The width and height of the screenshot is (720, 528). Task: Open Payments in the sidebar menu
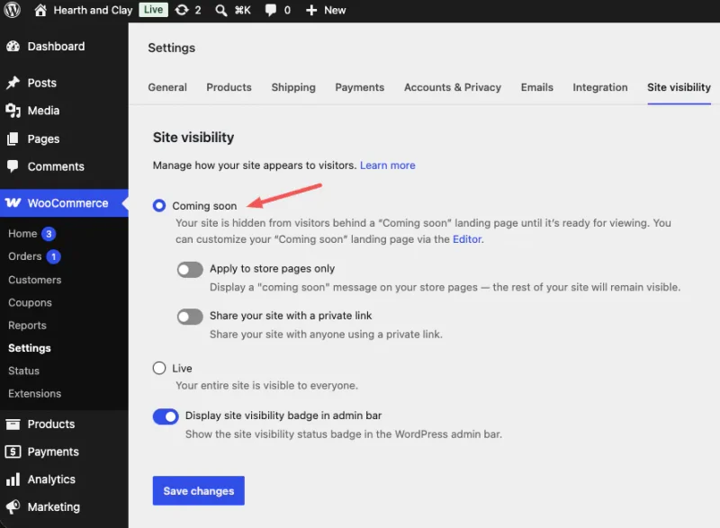[53, 452]
